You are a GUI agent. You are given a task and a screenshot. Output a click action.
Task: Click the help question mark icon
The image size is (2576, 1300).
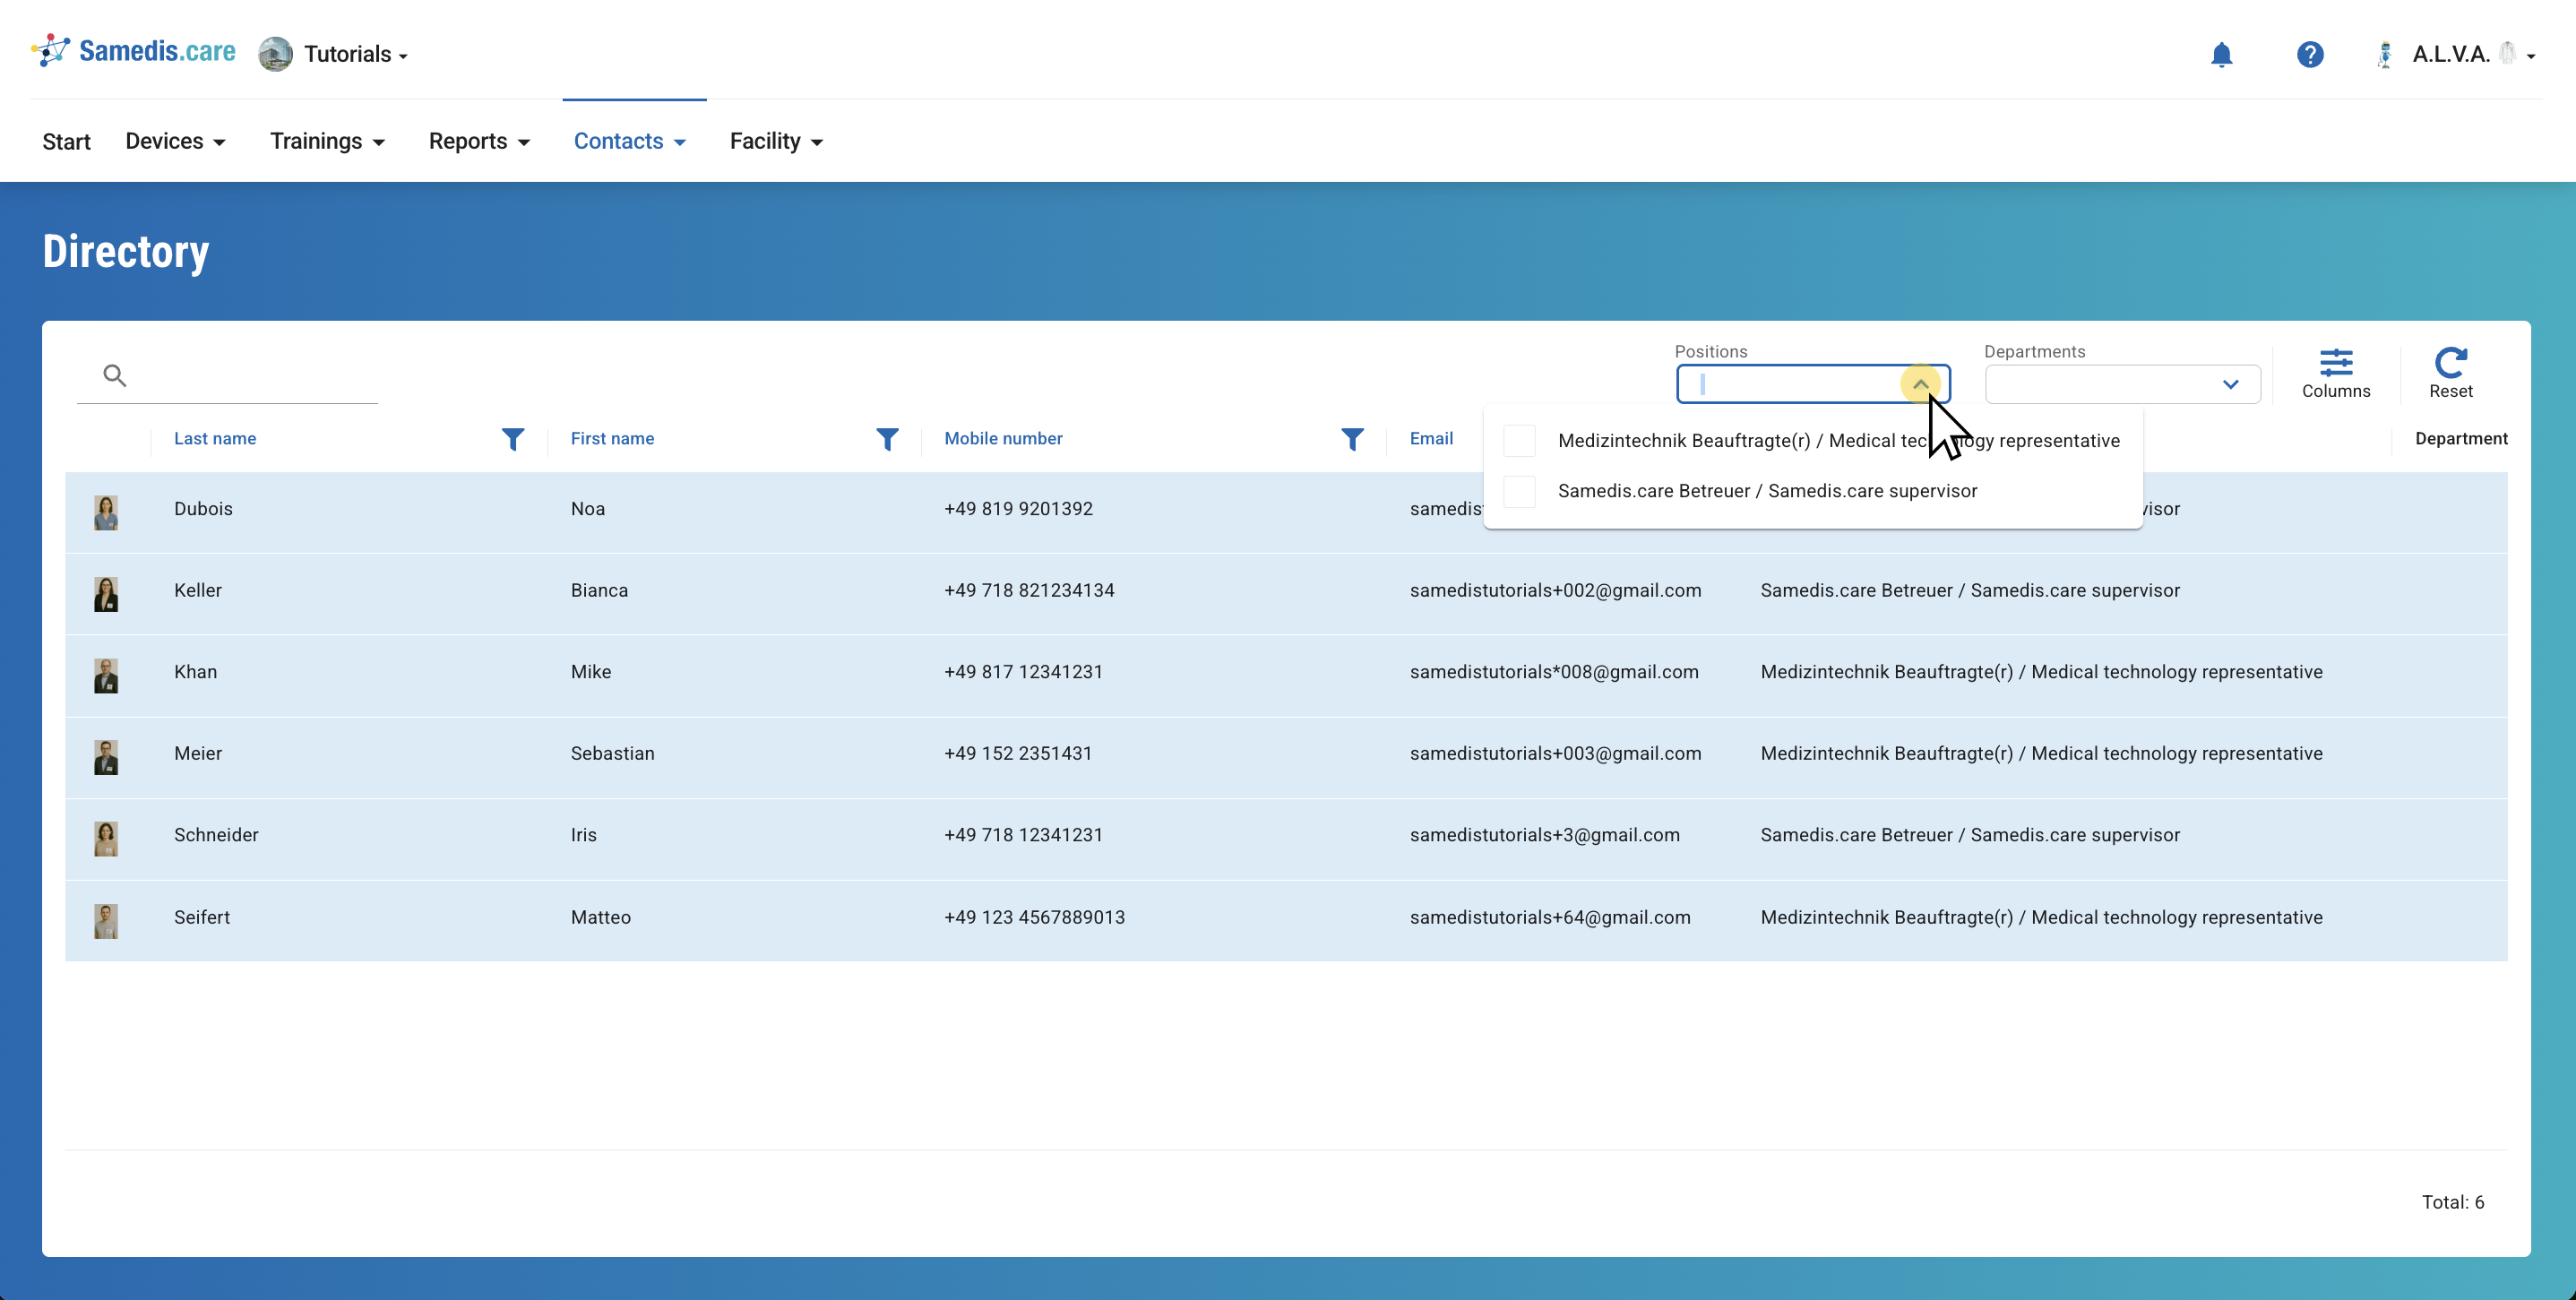click(x=2309, y=55)
